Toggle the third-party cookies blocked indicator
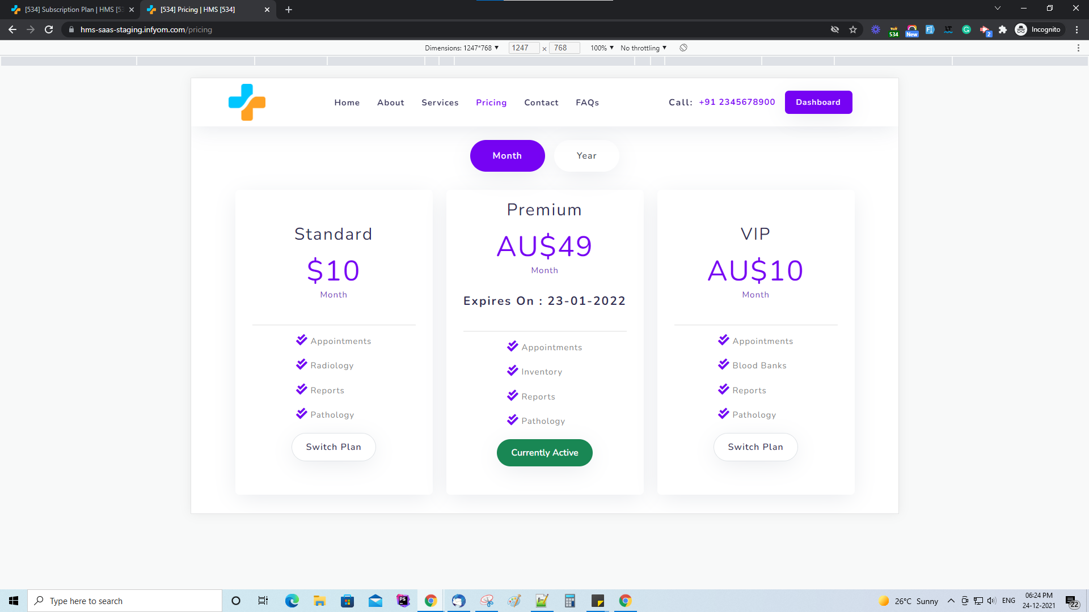This screenshot has height=612, width=1089. [834, 29]
